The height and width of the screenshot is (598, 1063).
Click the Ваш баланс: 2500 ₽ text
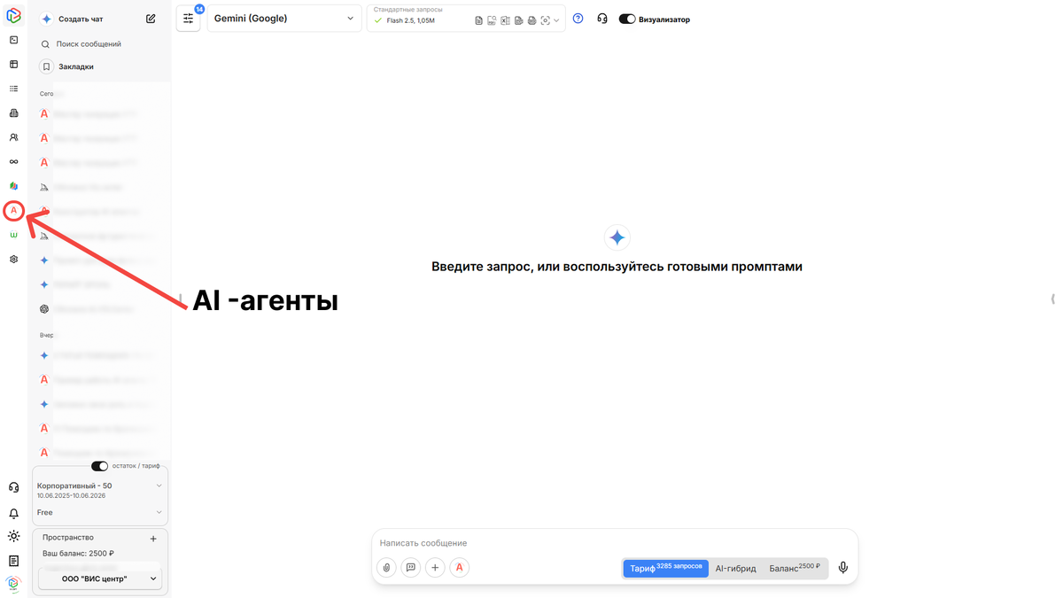[x=79, y=554]
